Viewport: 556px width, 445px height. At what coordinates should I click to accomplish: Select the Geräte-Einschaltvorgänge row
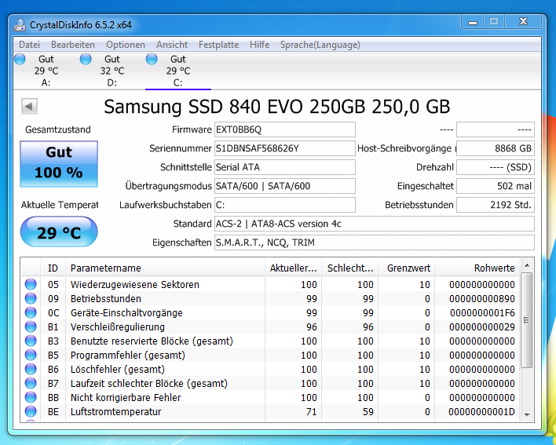(x=270, y=313)
